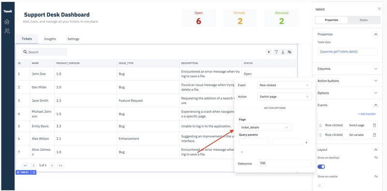The width and height of the screenshot is (387, 191).
Task: Switch to the Styles tab
Action: pyautogui.click(x=364, y=20)
